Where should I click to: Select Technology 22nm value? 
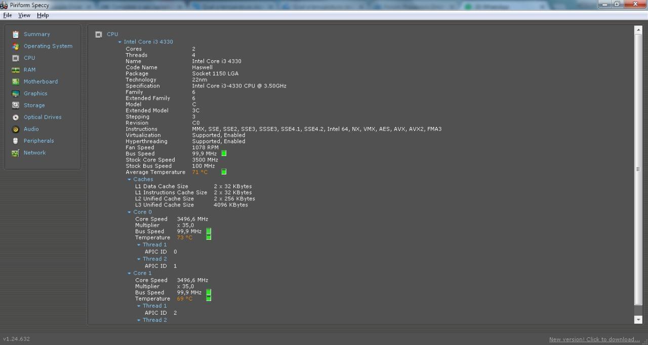click(199, 79)
